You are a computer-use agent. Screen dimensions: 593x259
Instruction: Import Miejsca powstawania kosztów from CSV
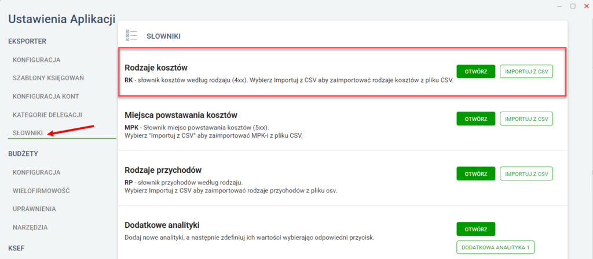coord(526,119)
